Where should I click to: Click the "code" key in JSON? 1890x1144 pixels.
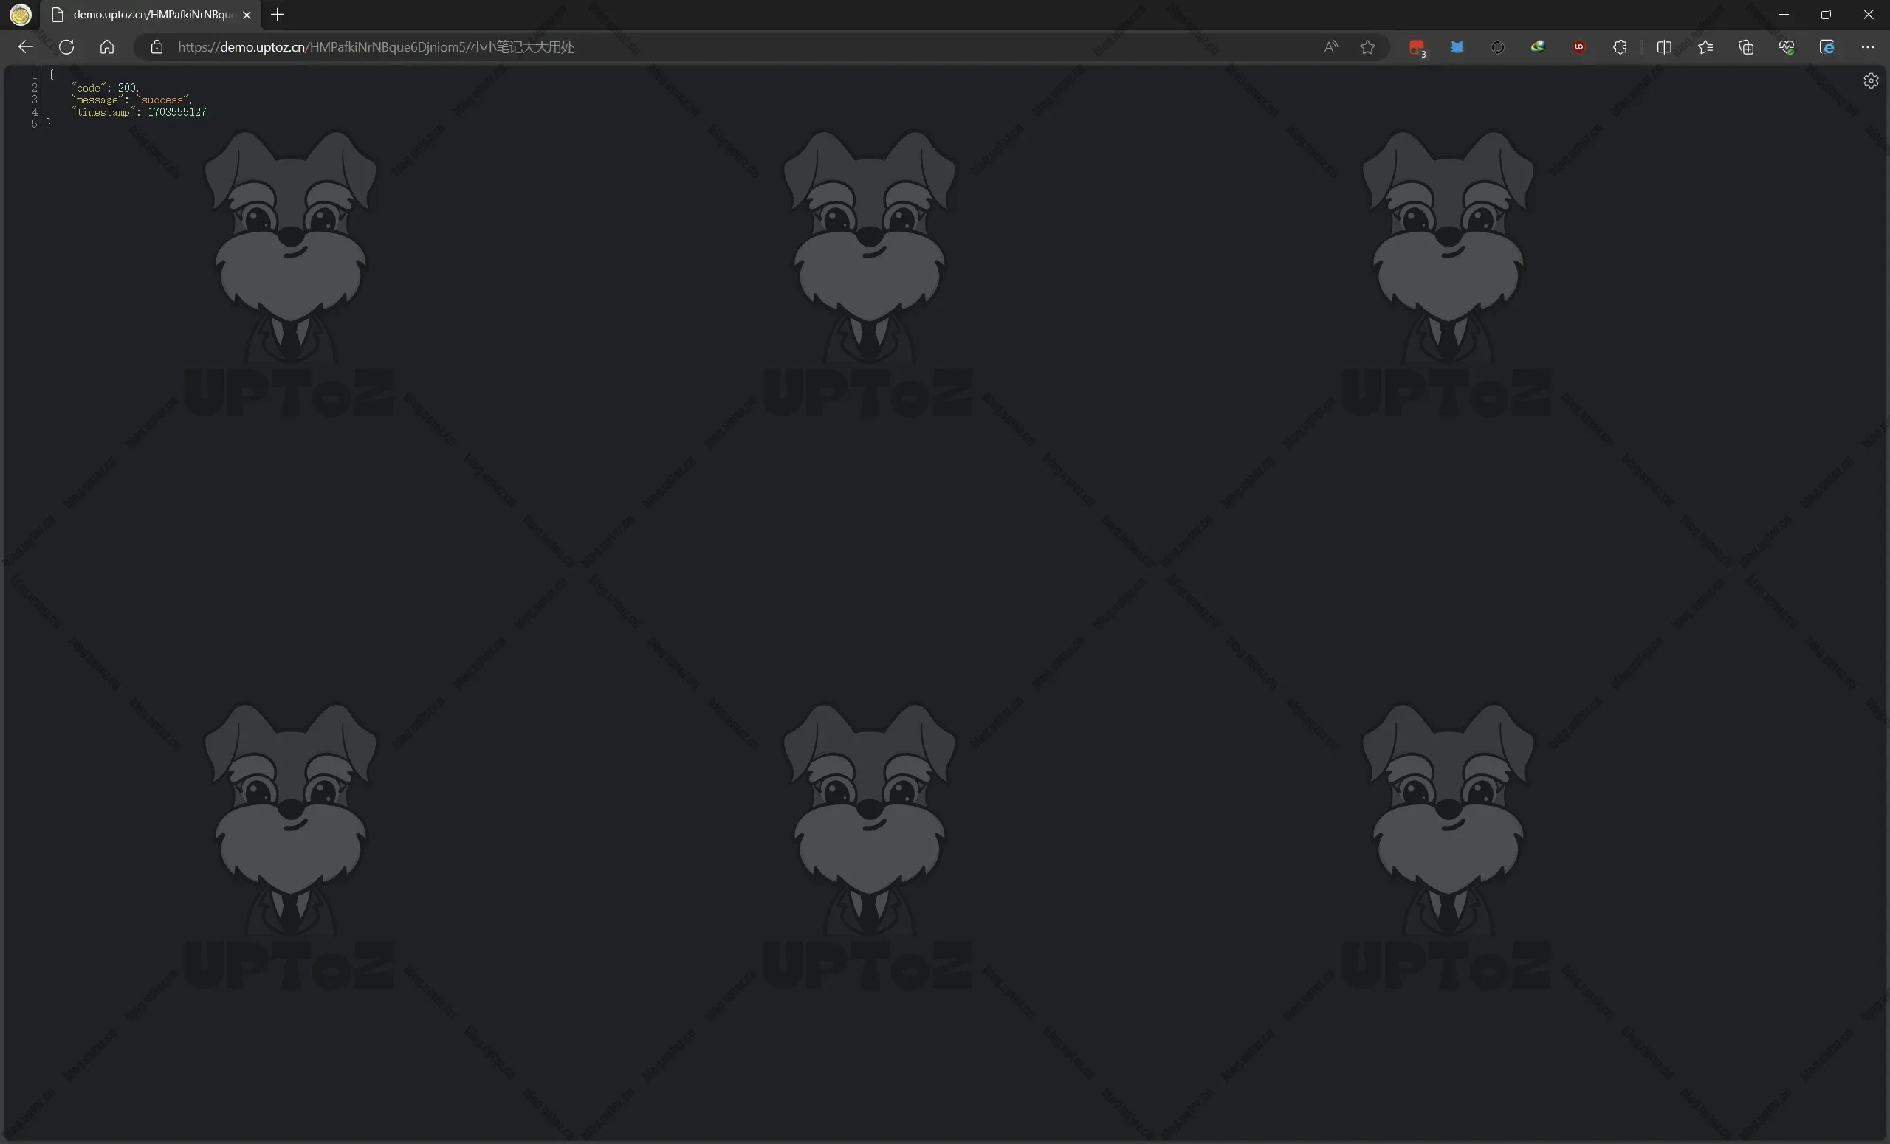click(88, 88)
